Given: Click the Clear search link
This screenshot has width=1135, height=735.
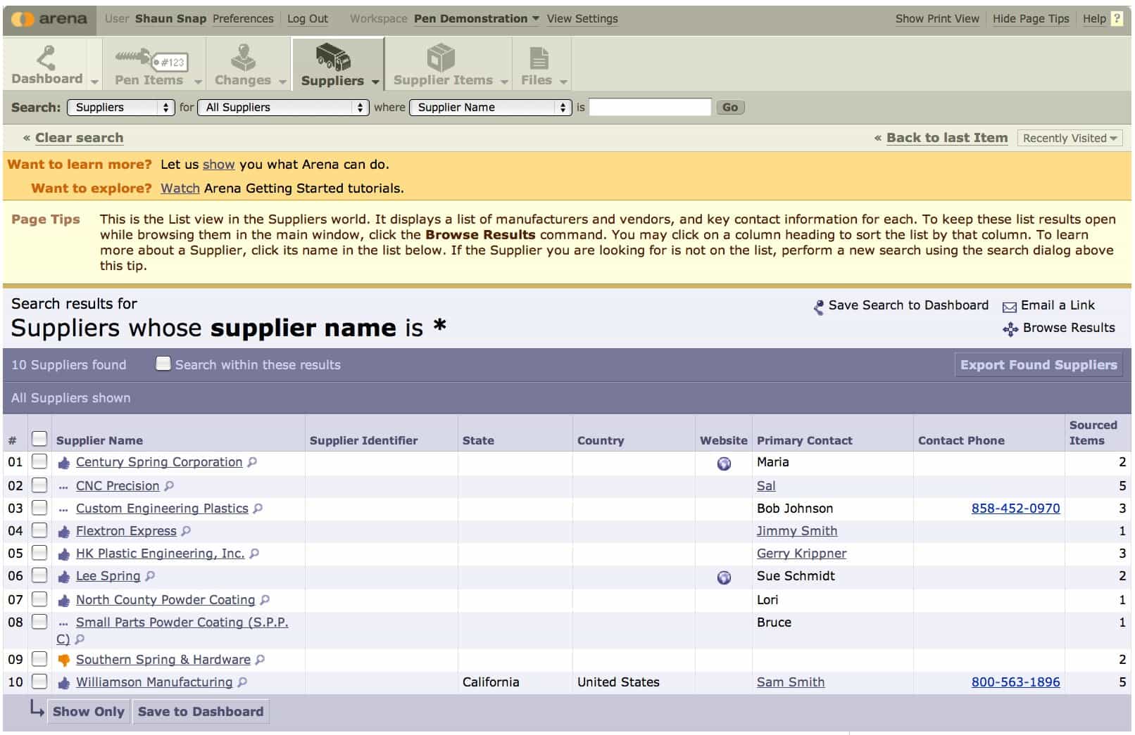Looking at the screenshot, I should 80,139.
